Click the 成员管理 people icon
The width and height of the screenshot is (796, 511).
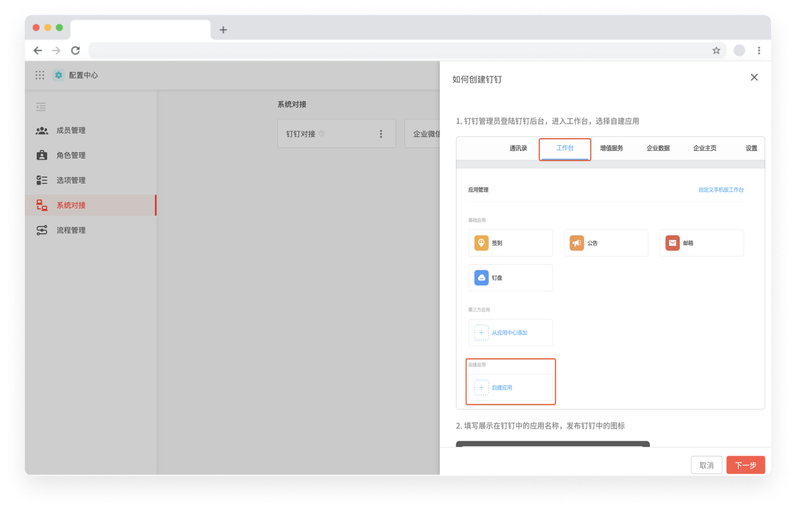(x=42, y=131)
